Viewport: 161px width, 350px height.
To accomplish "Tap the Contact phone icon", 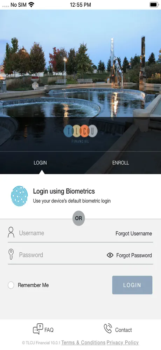I will click(x=108, y=329).
